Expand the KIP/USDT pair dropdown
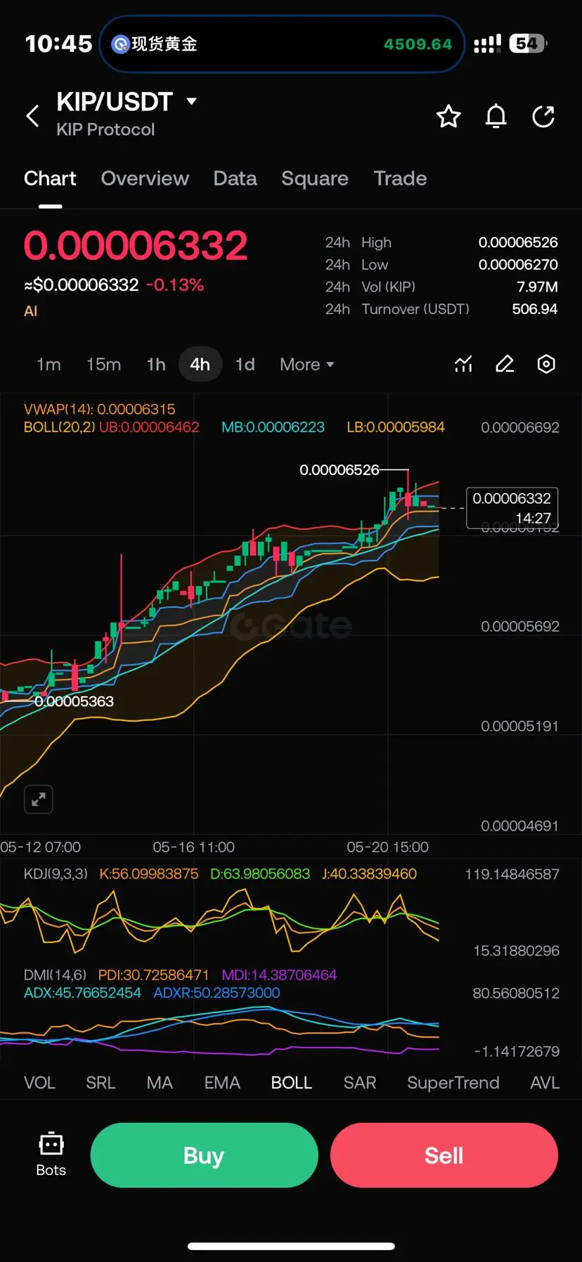This screenshot has width=582, height=1262. click(191, 101)
